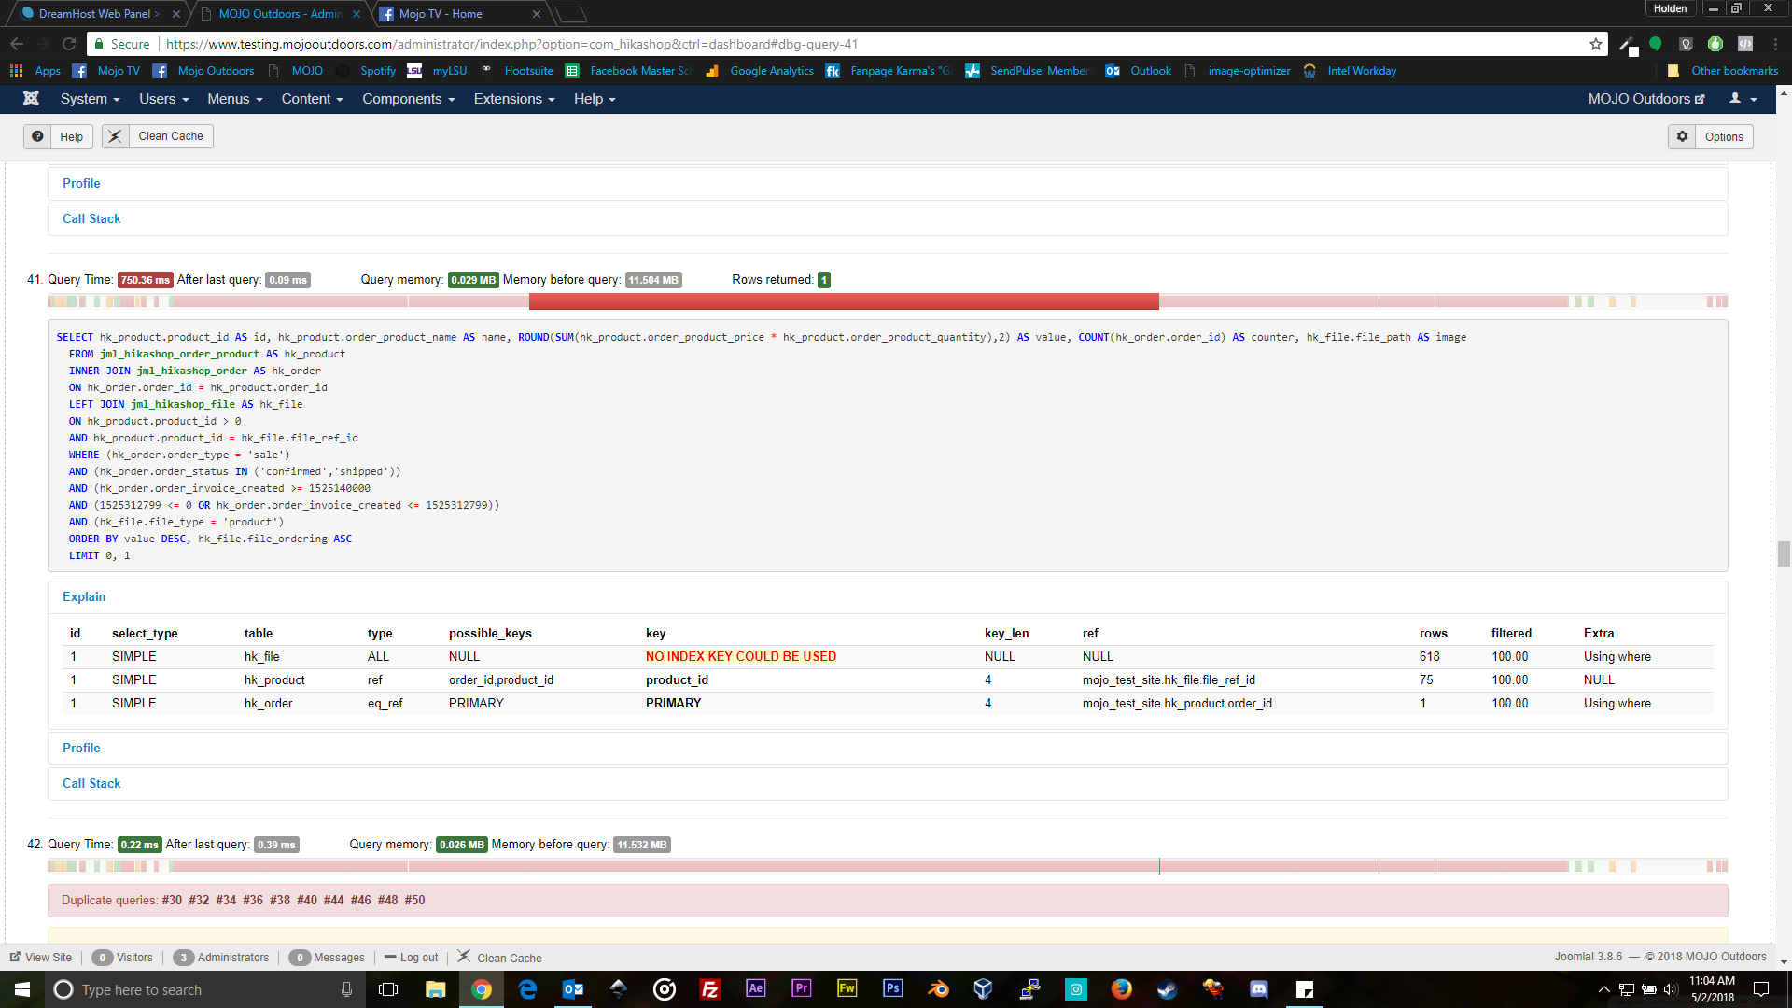Click the 750.36 ms query time badge
This screenshot has width=1792, height=1008.
click(x=146, y=280)
